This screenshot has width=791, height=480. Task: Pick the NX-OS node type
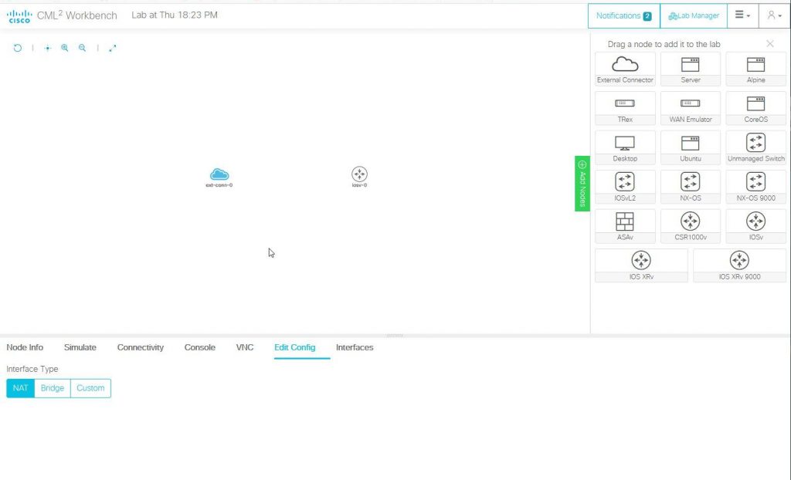pos(690,187)
